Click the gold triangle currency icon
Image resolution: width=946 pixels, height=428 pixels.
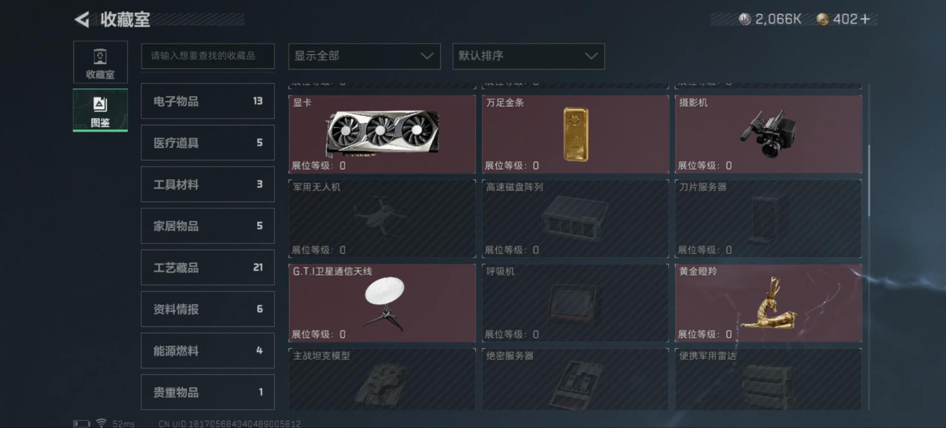click(822, 19)
